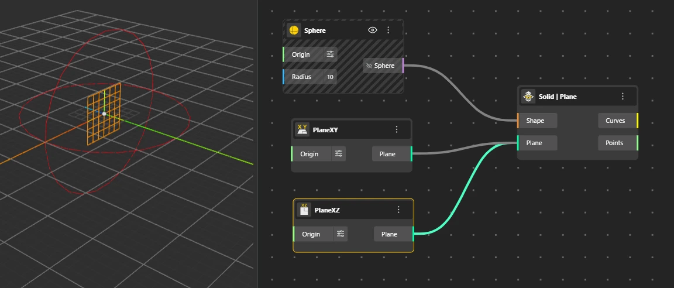Screen dimensions: 674x288
Task: Select the PlaneXY node title
Action: pos(325,129)
